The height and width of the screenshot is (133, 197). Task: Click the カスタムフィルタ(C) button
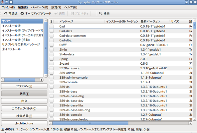click(x=24, y=108)
